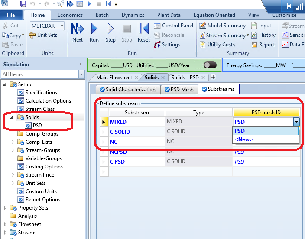Screen dimensions: 305x239
Task: Switch to the Equation Oriented ribbon tab
Action: point(214,15)
